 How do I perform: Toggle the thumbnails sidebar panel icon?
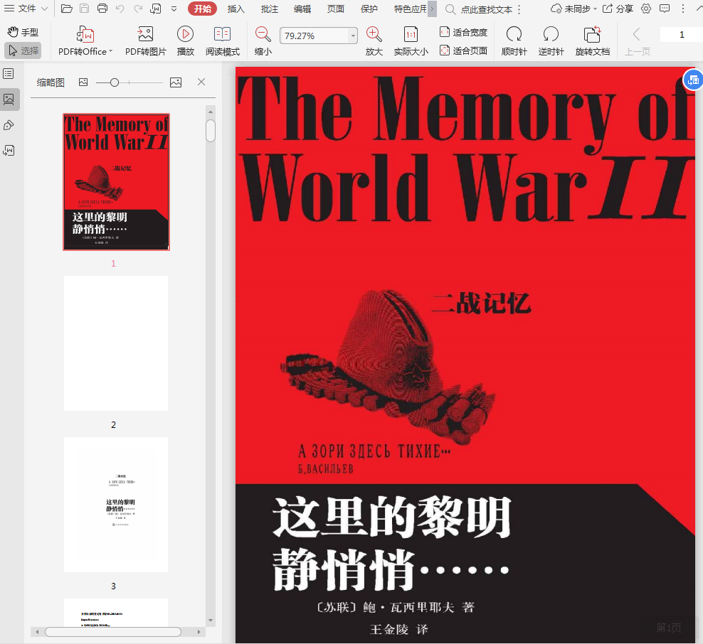9,99
